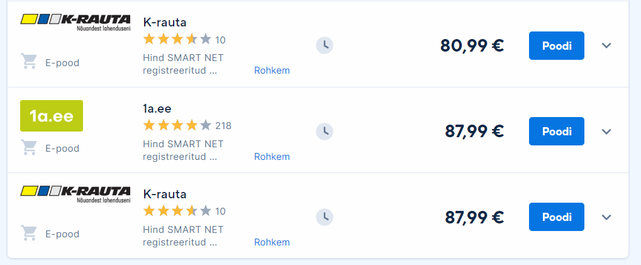
Task: Expand the bottom K-rauta 87,99 € offer chevron
Action: tap(606, 217)
